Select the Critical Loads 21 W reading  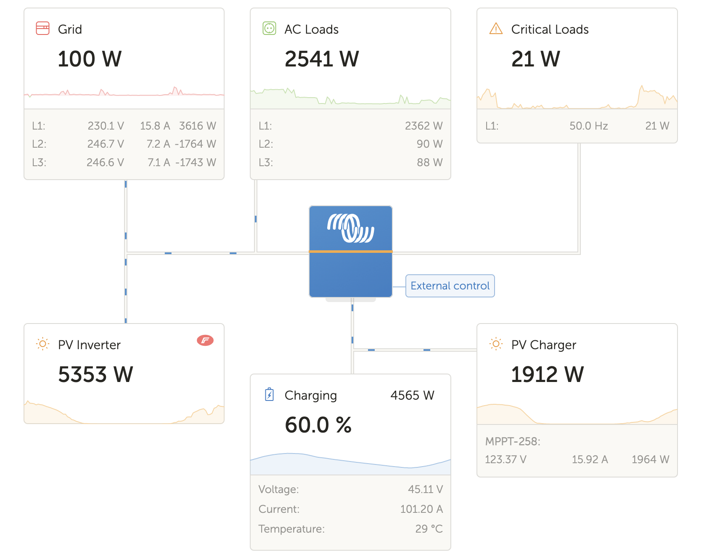pos(535,59)
